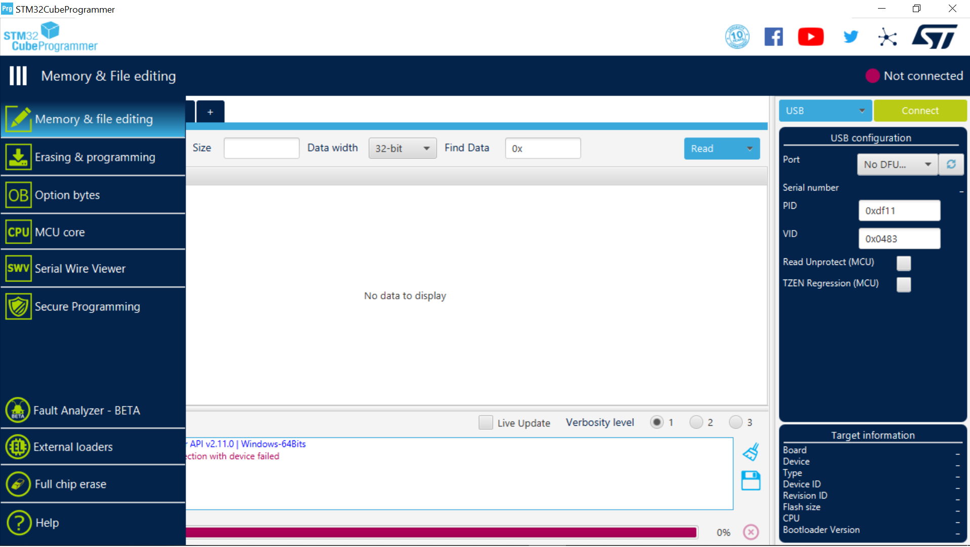Click the red Not connected status indicator
The width and height of the screenshot is (970, 547).
[872, 76]
